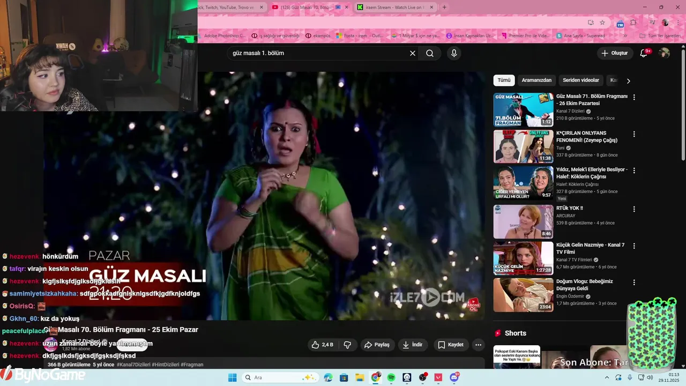
Task: Open options for Yıldız, Melek'i Elleriyle Besliyor video
Action: pos(634,170)
